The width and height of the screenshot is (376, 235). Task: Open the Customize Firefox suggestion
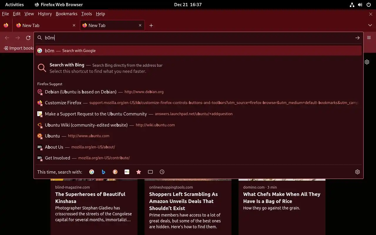tap(199, 103)
